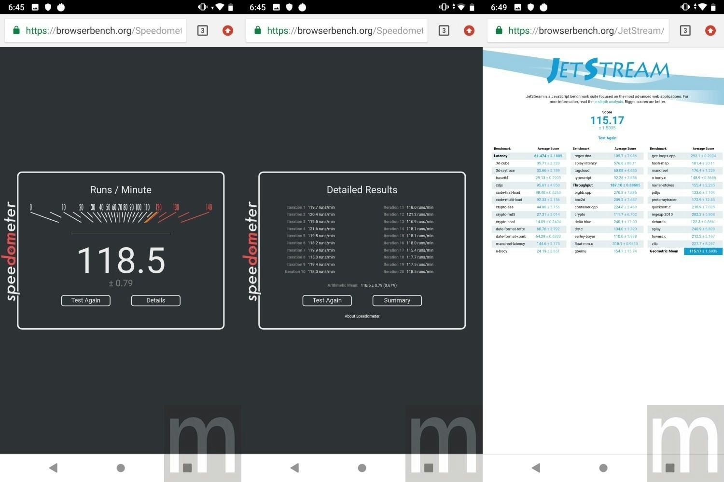
Task: Click the 118.5 runs per minute score
Action: [121, 261]
